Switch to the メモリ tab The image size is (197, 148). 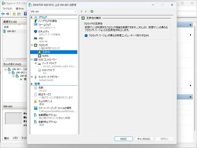[15, 138]
